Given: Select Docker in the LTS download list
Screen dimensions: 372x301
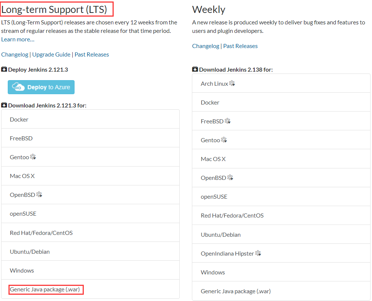Looking at the screenshot, I should 90,119.
